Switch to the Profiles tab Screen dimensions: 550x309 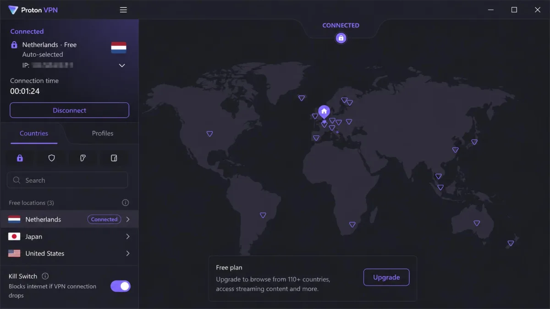click(x=103, y=133)
